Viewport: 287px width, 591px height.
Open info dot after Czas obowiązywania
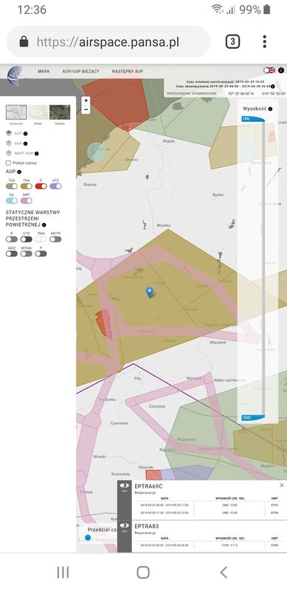pyautogui.click(x=273, y=86)
